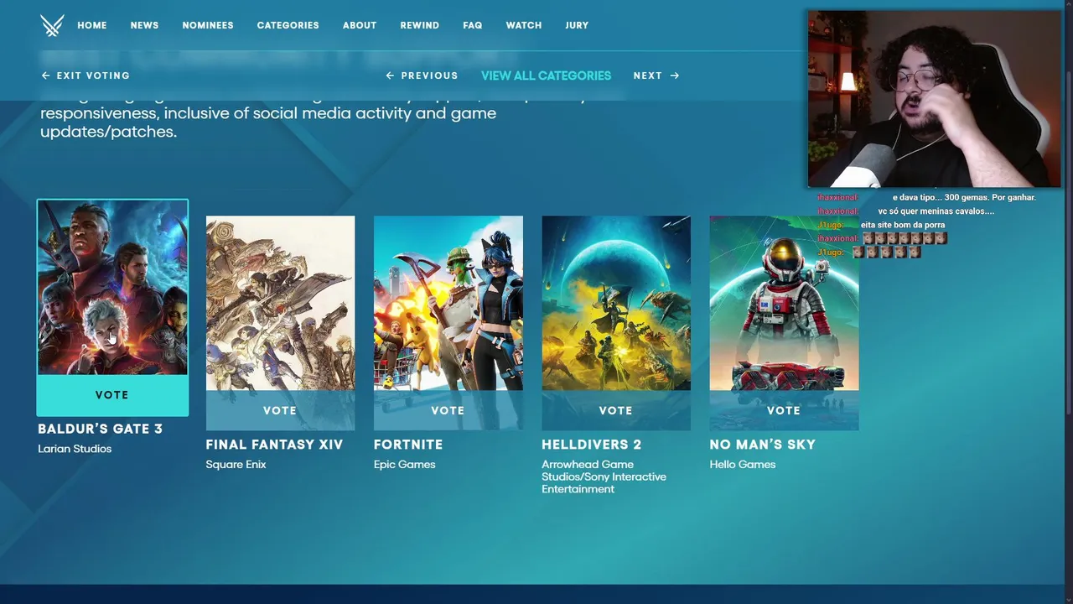Select Baldur's Gate 3 cover art

point(112,288)
